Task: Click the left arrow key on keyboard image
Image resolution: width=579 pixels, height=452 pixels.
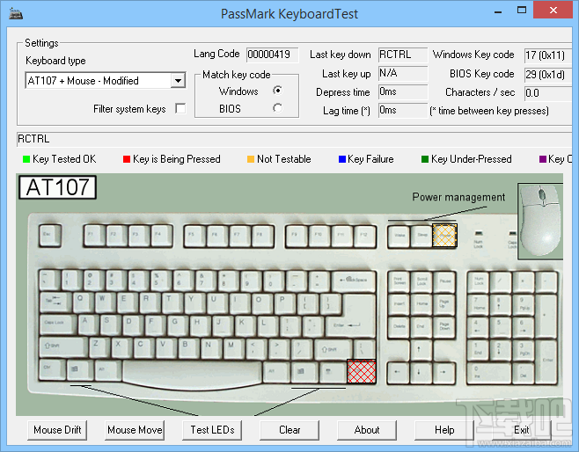Action: pos(399,372)
